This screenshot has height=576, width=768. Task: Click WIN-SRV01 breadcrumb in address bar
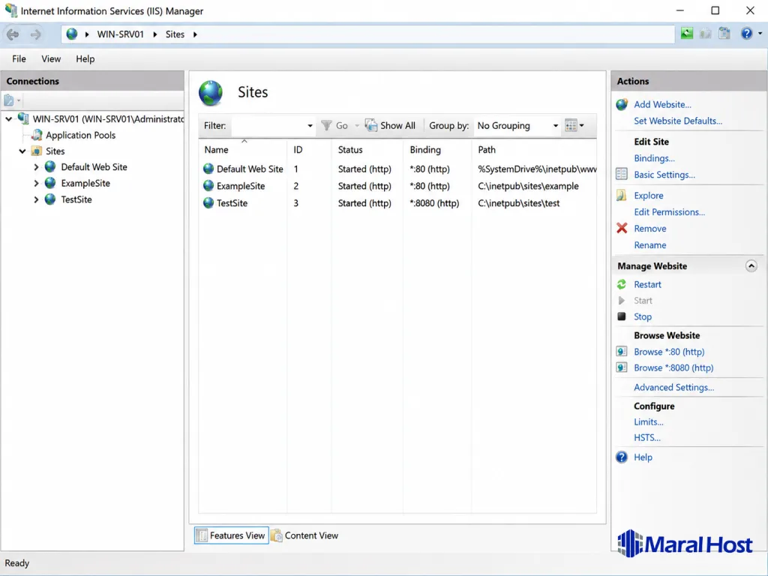tap(121, 34)
